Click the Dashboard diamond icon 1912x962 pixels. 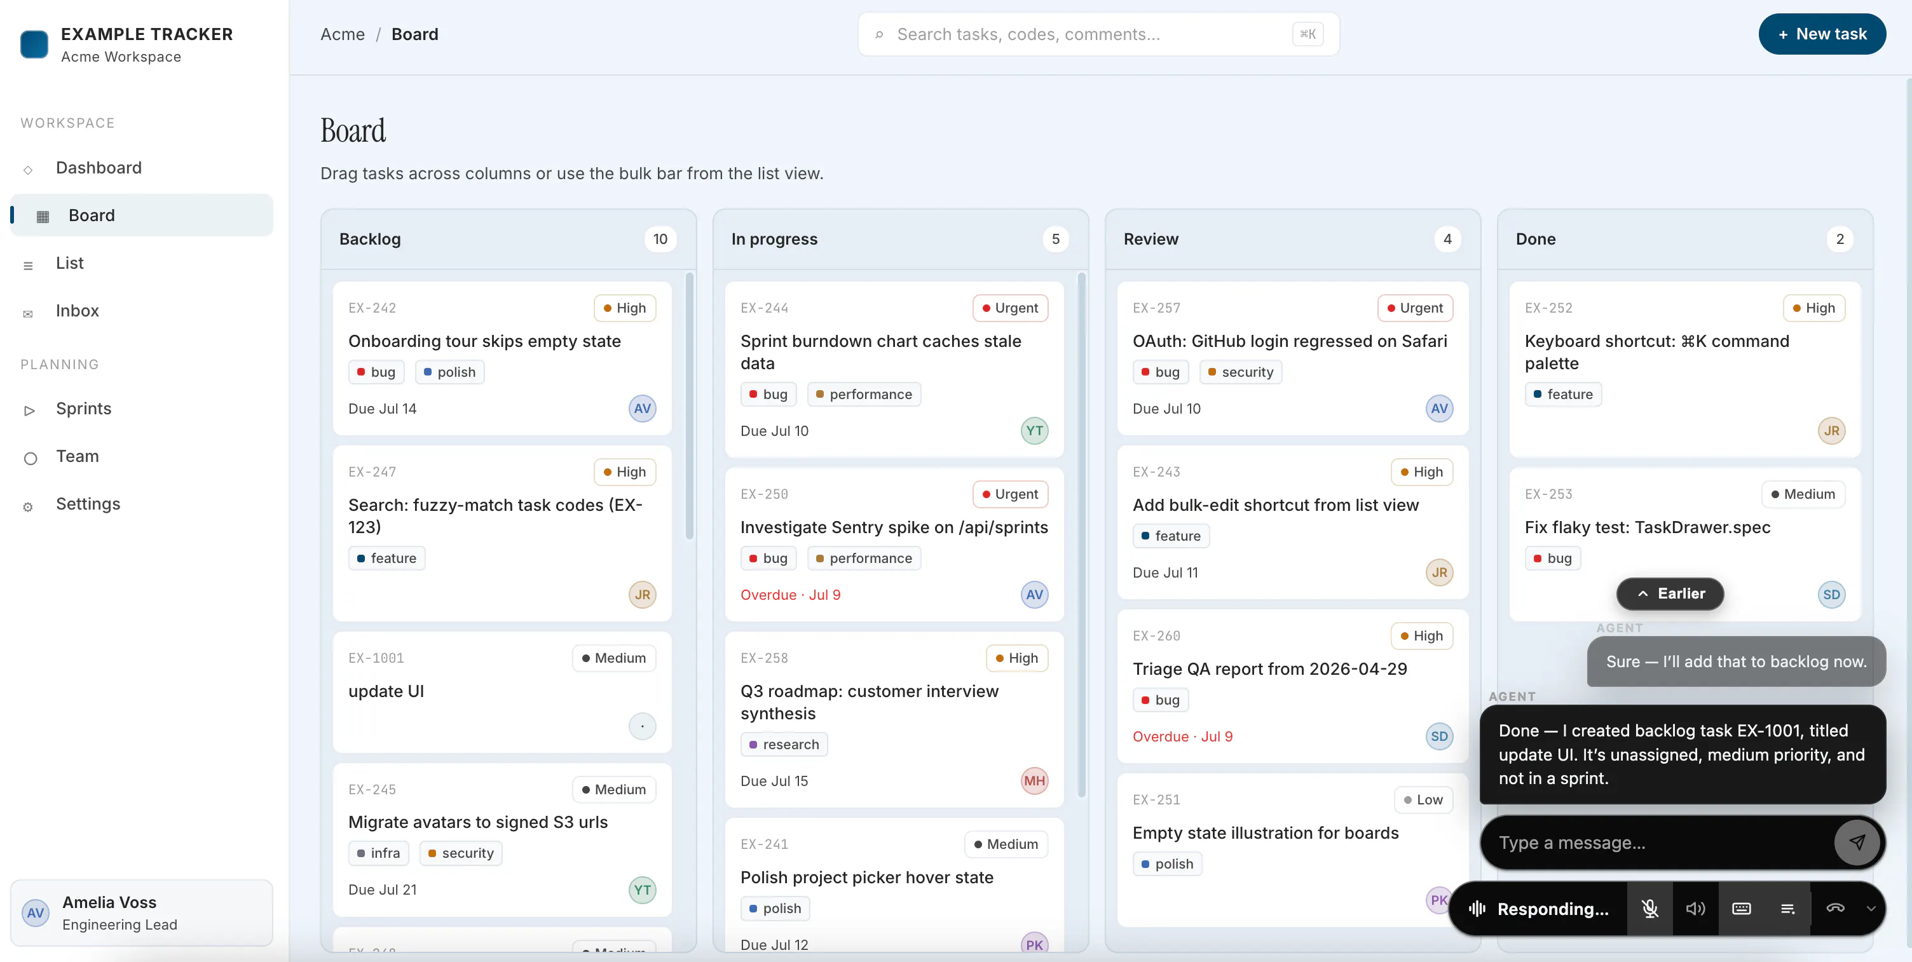click(x=28, y=170)
